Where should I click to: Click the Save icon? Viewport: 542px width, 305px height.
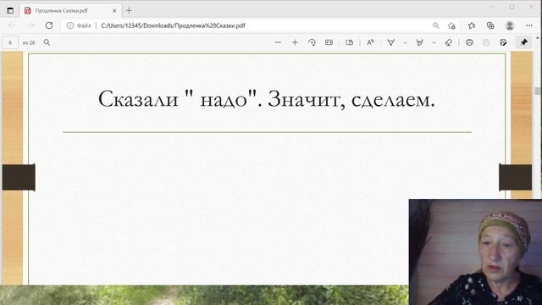click(x=486, y=42)
